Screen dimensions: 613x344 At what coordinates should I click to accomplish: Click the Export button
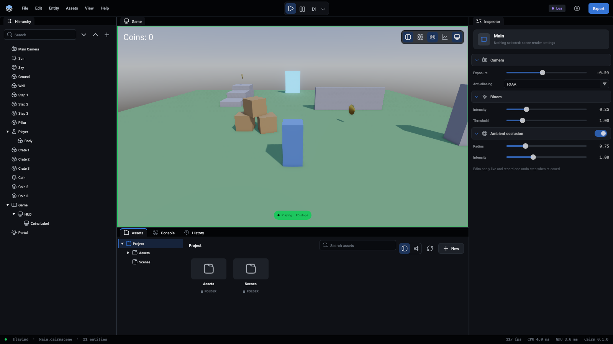click(598, 8)
